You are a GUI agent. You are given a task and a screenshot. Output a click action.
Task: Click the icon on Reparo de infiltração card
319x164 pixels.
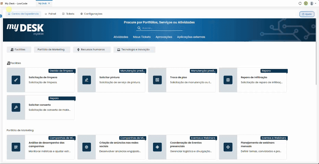[228, 80]
